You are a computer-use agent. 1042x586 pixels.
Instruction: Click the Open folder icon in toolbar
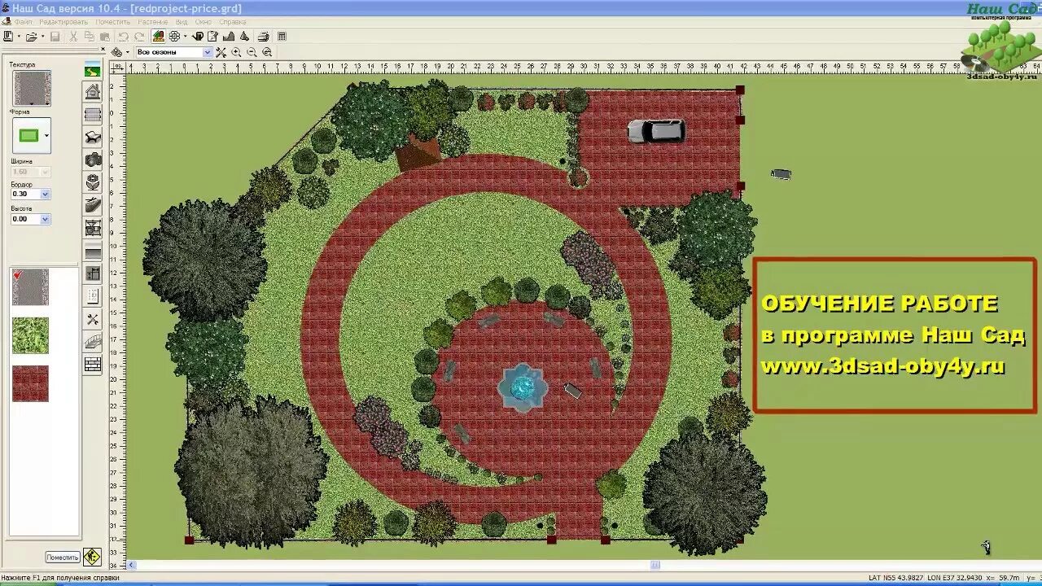pyautogui.click(x=32, y=37)
